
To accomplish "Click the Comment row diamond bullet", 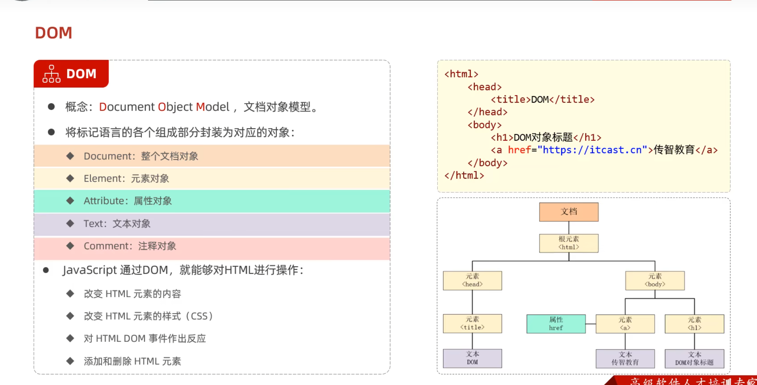I will 70,246.
